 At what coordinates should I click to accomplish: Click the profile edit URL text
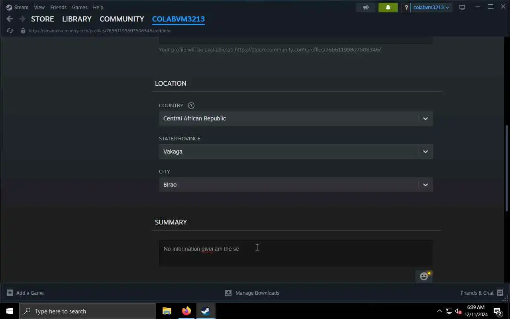click(100, 31)
